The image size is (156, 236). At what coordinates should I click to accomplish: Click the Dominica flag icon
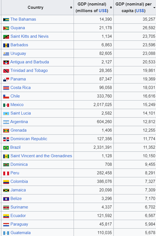click(x=6, y=165)
